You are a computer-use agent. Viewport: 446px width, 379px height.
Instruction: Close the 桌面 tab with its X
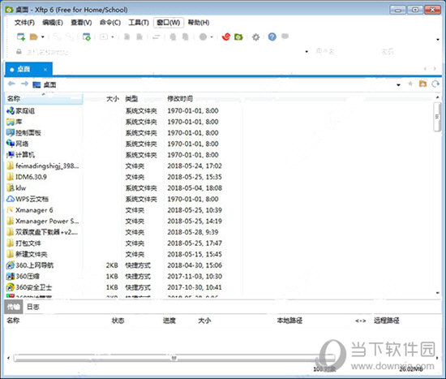(x=45, y=69)
